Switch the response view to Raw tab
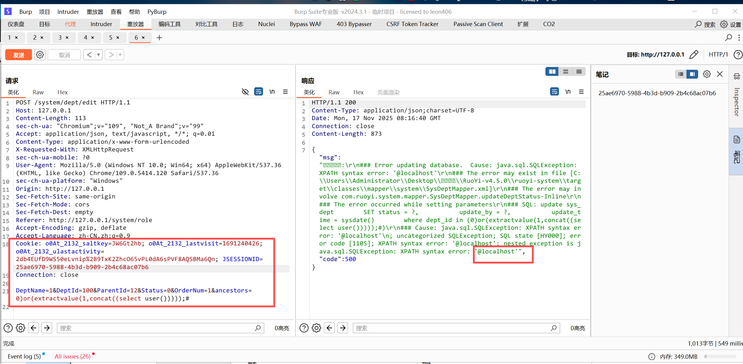This screenshot has width=743, height=364. 334,92
